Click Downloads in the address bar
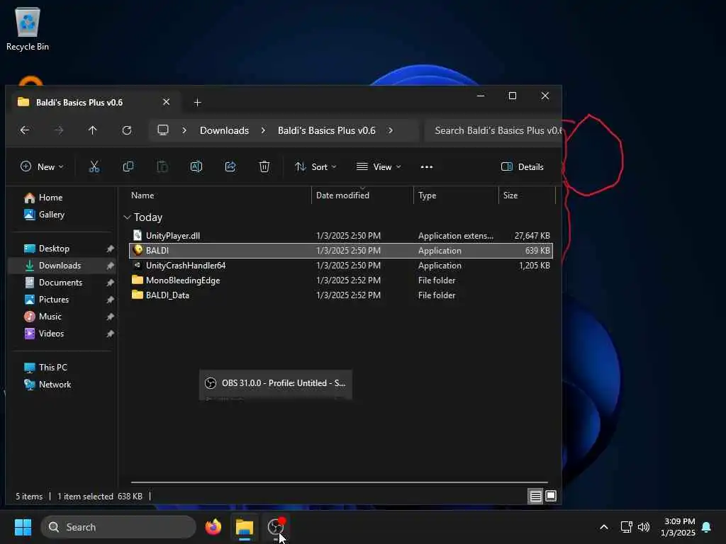Image resolution: width=726 pixels, height=544 pixels. click(224, 130)
